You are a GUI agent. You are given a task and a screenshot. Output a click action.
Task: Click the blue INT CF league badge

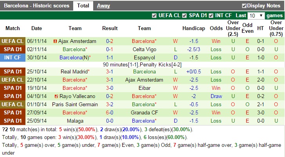tap(13, 57)
